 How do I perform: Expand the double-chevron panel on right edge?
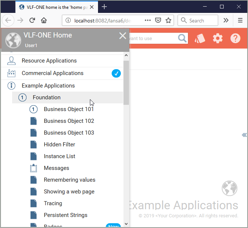point(244,135)
